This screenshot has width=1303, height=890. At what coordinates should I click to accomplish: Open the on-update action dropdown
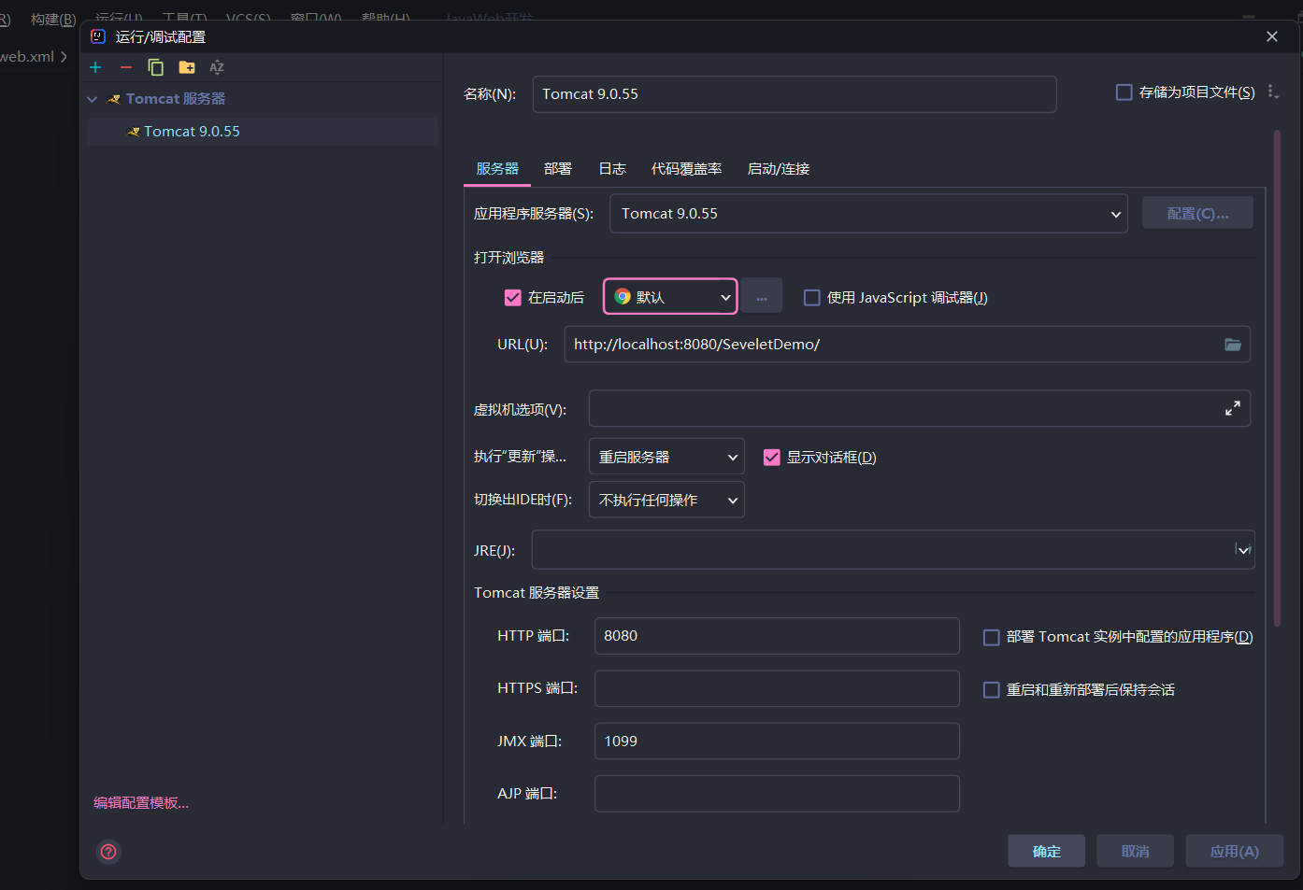(x=666, y=457)
